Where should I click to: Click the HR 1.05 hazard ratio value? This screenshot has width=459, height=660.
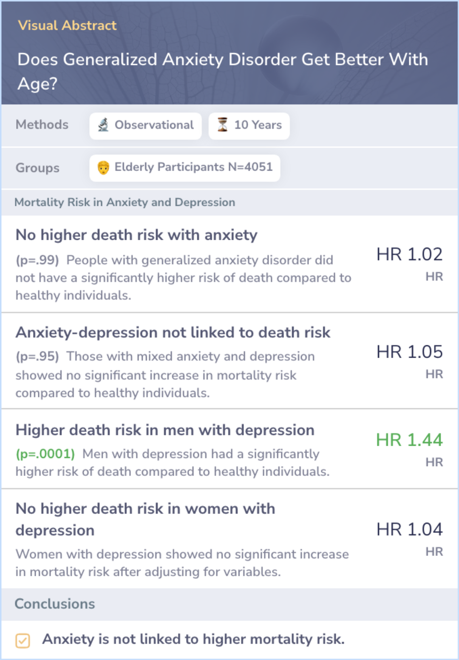pyautogui.click(x=409, y=352)
